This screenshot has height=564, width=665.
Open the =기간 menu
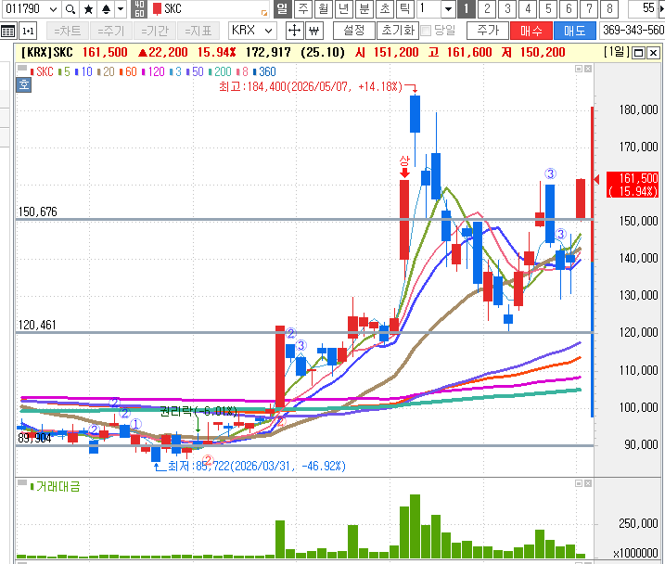point(155,31)
